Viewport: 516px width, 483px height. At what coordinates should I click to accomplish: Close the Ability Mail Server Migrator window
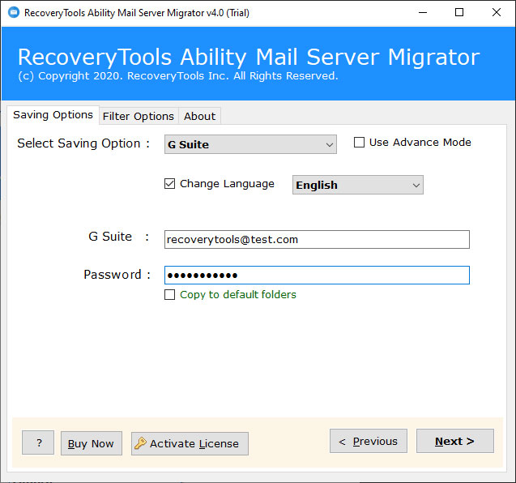click(497, 12)
